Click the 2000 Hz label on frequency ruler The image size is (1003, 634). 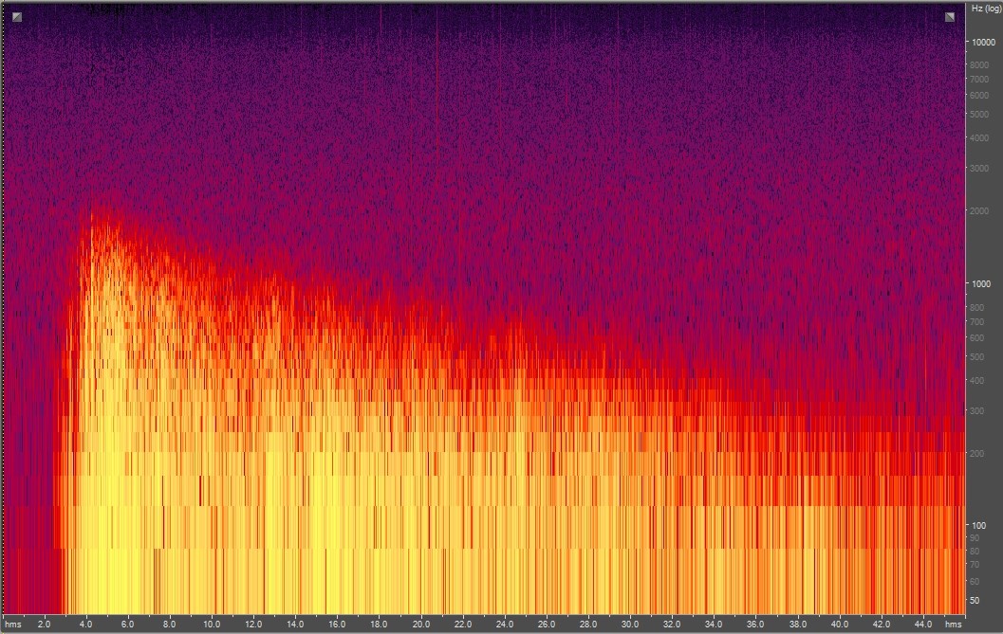980,211
